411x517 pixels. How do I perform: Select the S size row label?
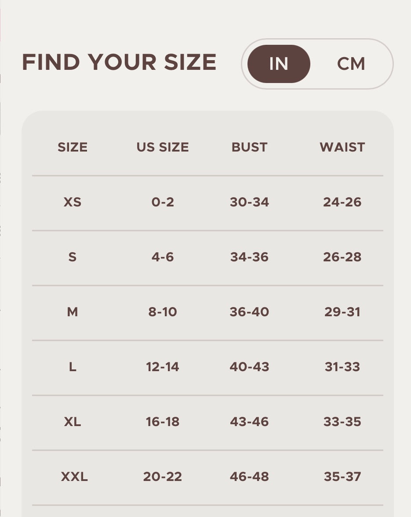[73, 257]
